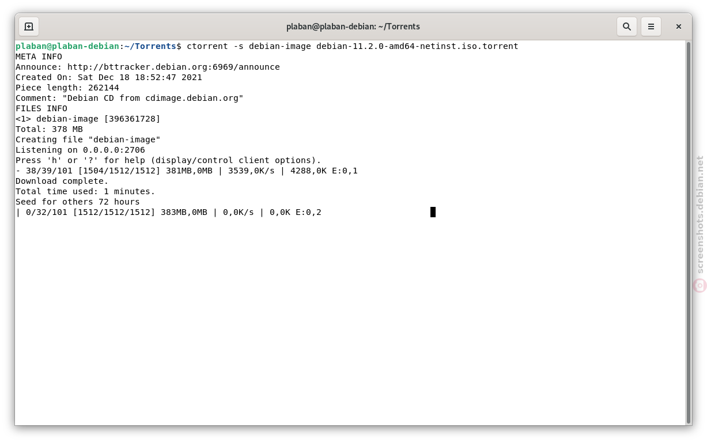Click the prompt 'plaban@plaban-debian'
Screen dimensions: 707x442
point(67,46)
